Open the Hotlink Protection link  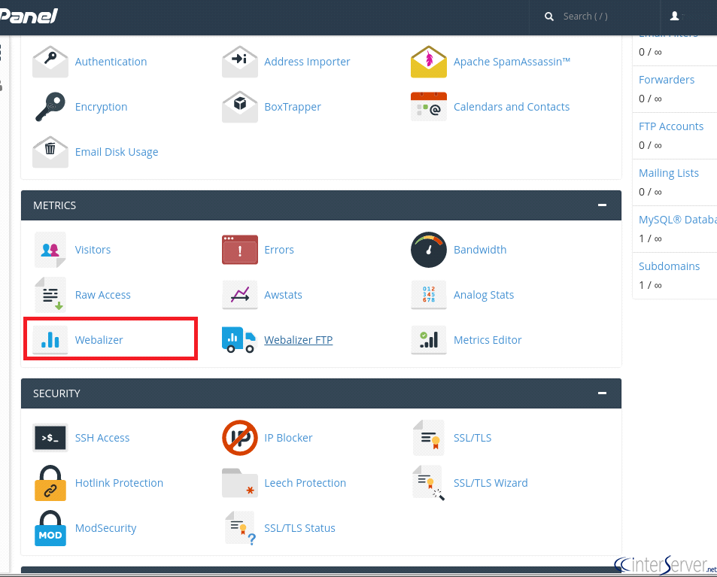(x=119, y=483)
